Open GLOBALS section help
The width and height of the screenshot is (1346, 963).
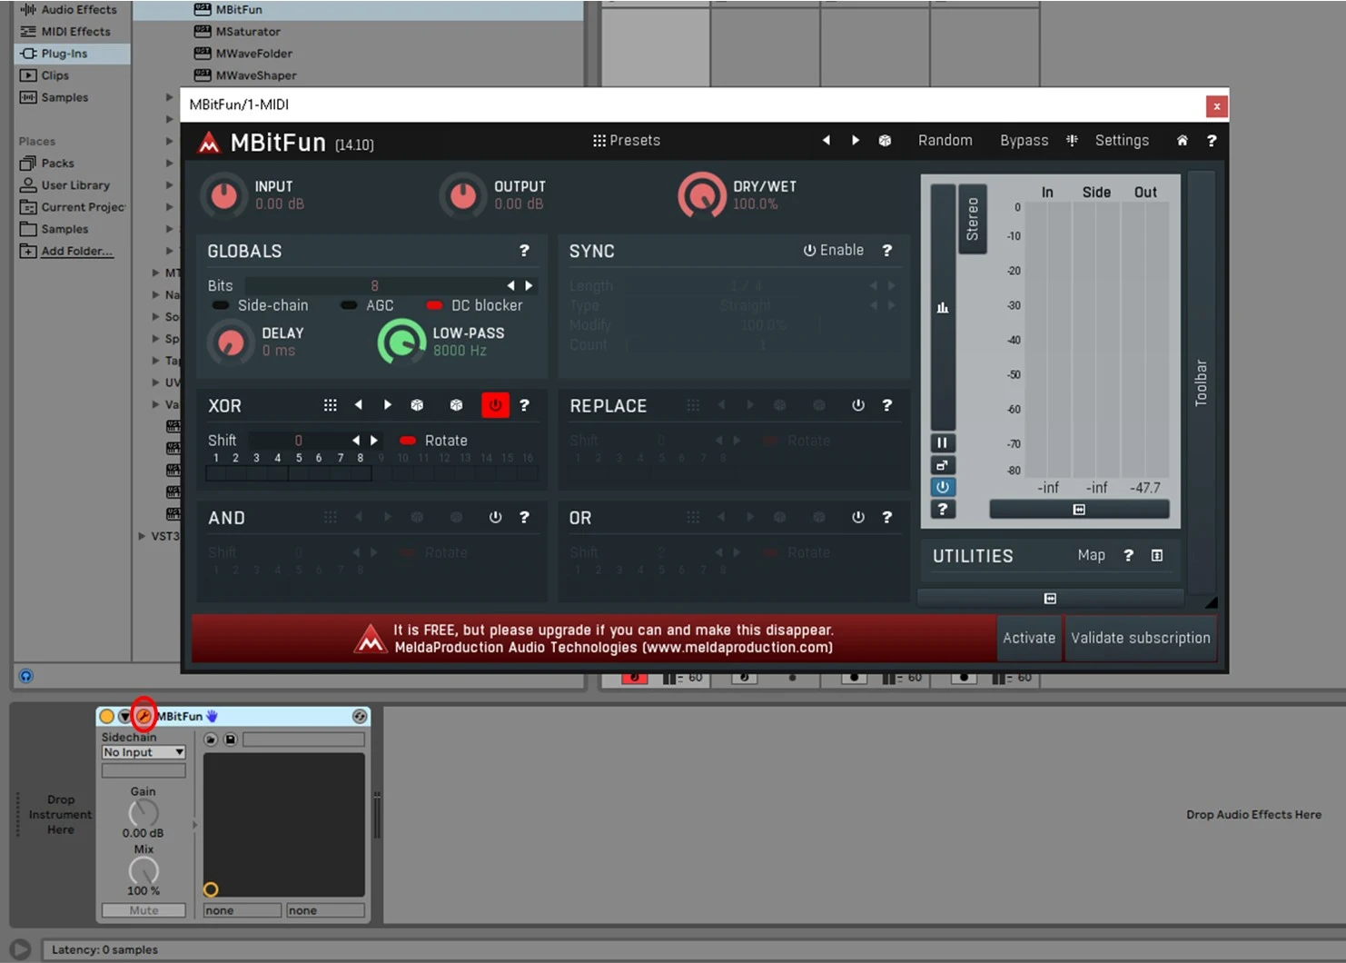tap(524, 251)
